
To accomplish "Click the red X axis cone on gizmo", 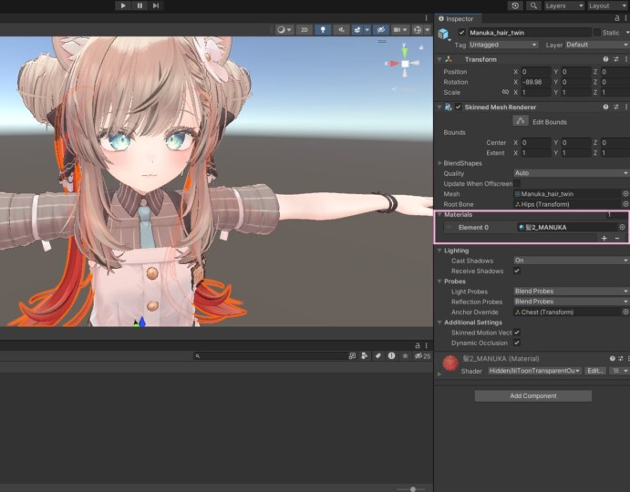I will tap(394, 64).
